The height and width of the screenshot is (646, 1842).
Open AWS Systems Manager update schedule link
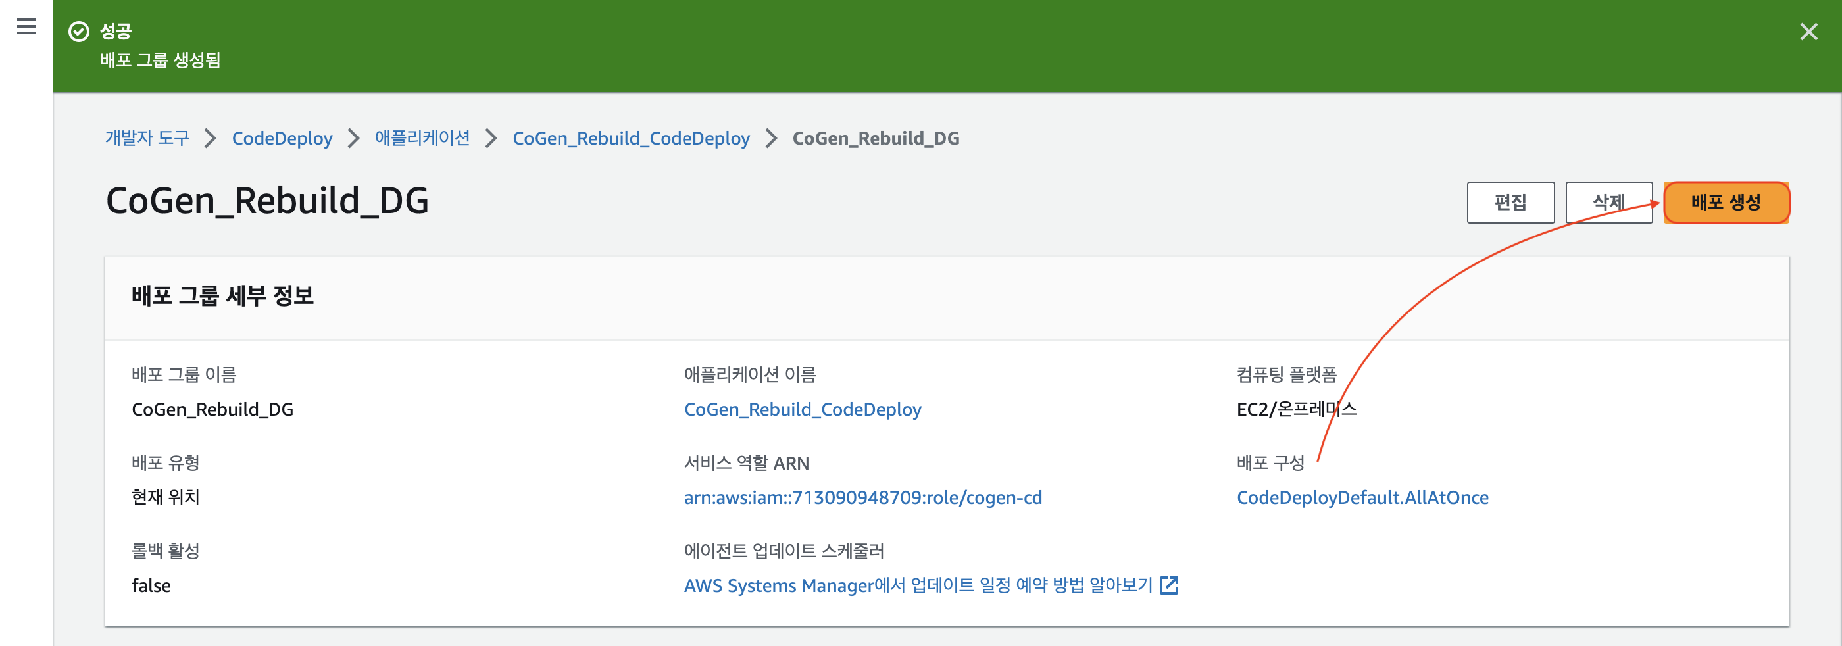click(x=919, y=585)
